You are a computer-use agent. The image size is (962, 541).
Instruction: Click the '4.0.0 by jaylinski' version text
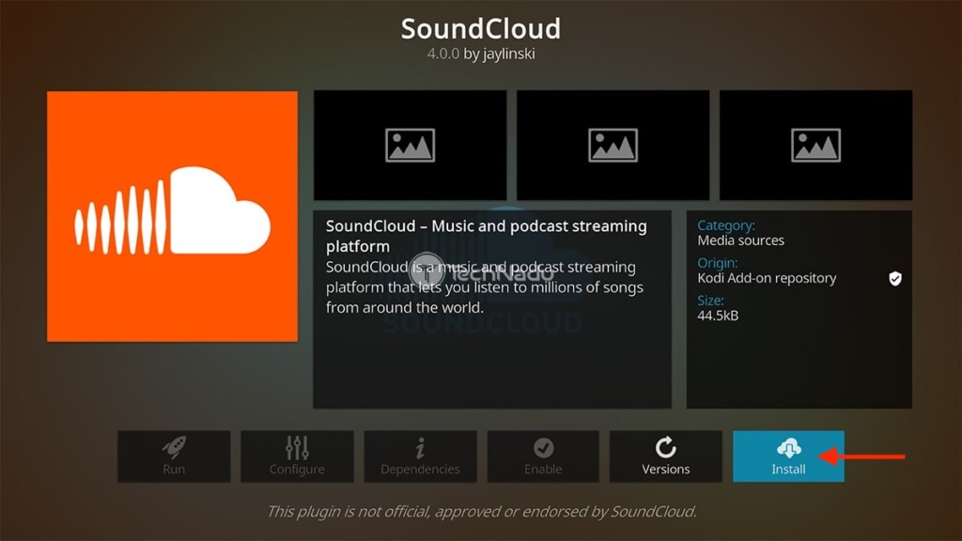pyautogui.click(x=481, y=54)
